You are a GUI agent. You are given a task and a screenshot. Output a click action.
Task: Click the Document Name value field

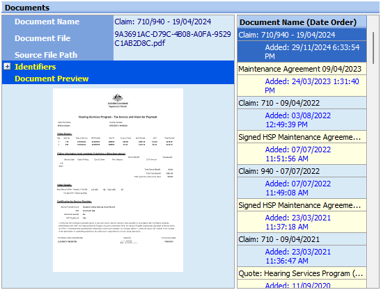[173, 22]
